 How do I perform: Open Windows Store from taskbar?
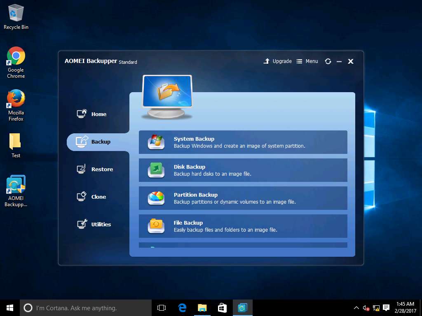[x=222, y=308]
